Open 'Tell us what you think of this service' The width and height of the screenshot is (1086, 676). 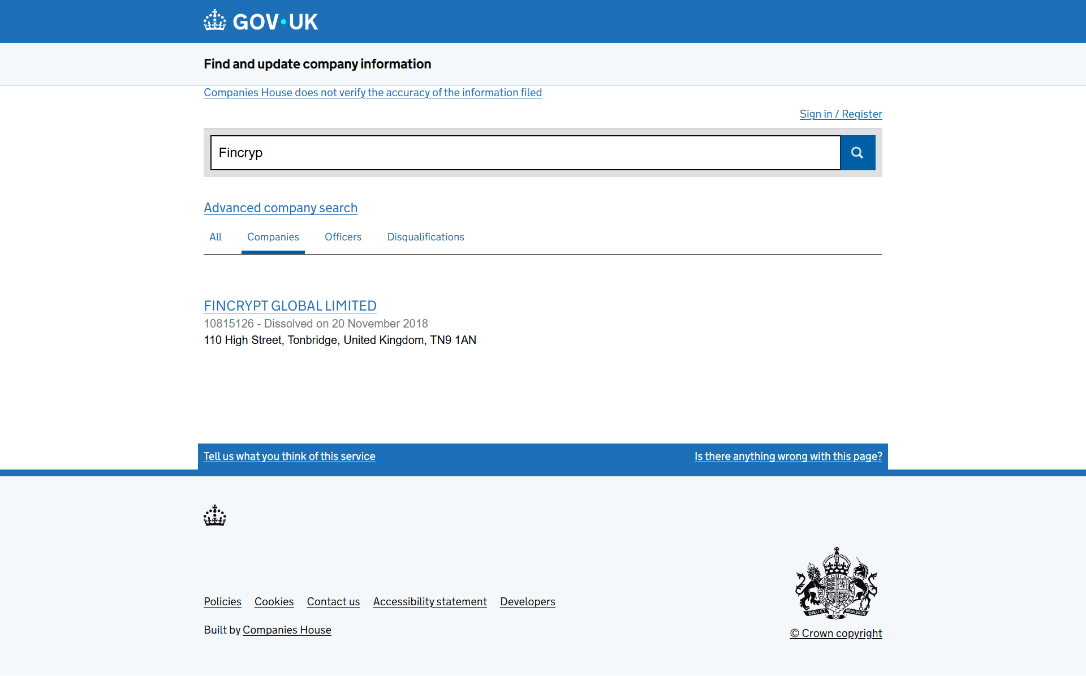pos(289,456)
